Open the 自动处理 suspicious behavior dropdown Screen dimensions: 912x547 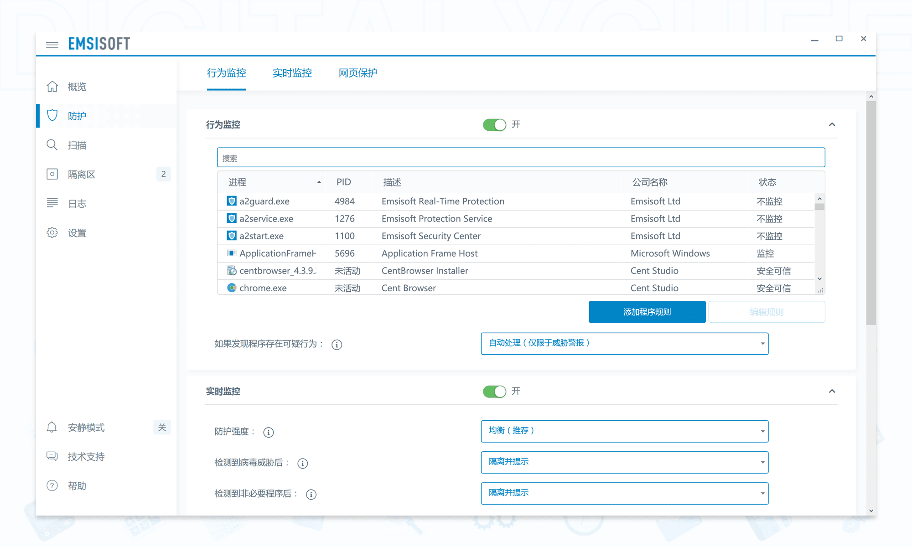(x=624, y=343)
